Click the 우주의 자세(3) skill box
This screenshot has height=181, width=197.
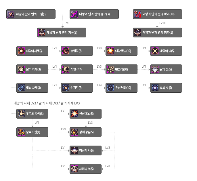pyautogui.click(x=32, y=114)
